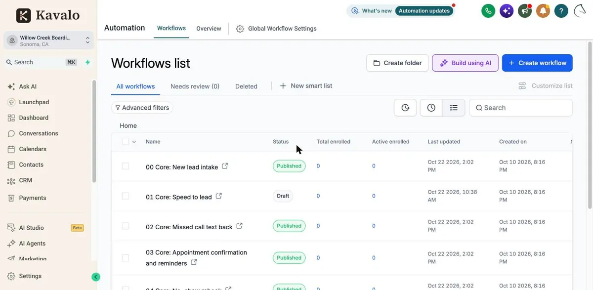Select the Needs review (0) tab

coord(195,86)
